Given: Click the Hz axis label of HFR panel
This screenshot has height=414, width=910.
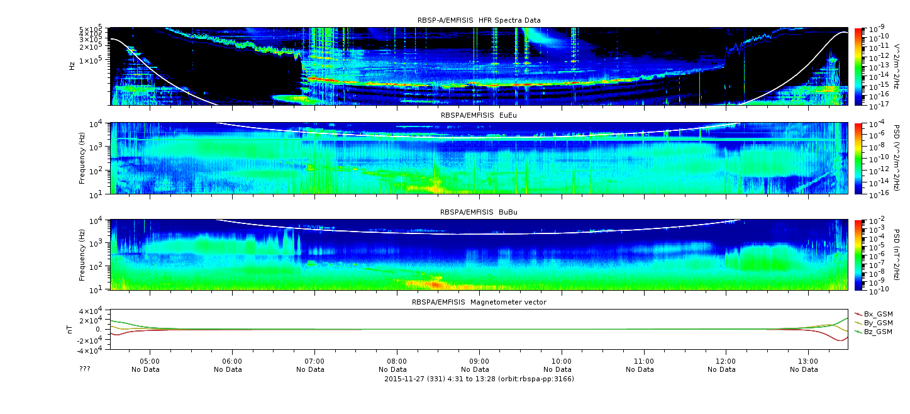Looking at the screenshot, I should 72,66.
